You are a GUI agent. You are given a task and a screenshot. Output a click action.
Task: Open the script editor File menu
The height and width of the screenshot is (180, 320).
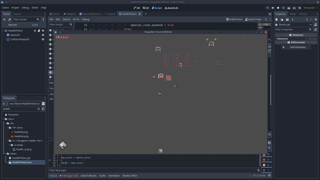[x=51, y=19]
